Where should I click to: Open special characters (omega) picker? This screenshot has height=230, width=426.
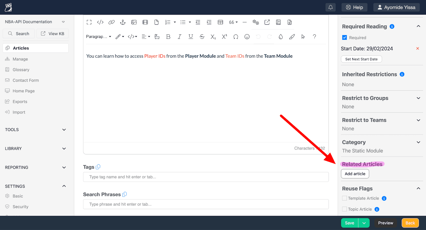click(236, 37)
